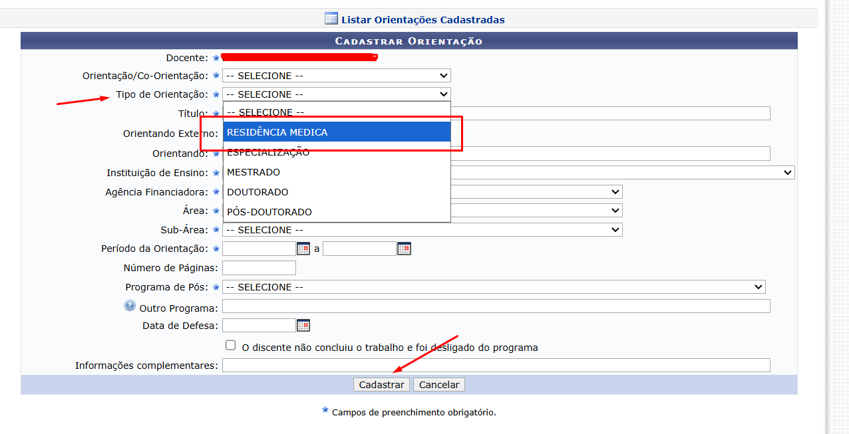Choose RESIDÊNCIA MEDICA option
Screen dimensions: 849x434
coord(337,132)
